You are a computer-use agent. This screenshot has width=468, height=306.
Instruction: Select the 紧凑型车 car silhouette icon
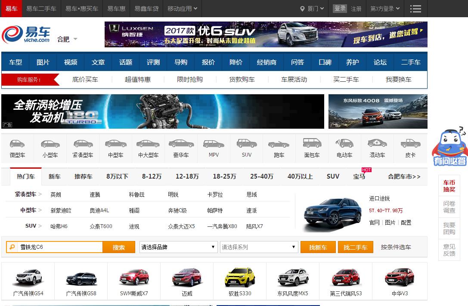coord(83,144)
